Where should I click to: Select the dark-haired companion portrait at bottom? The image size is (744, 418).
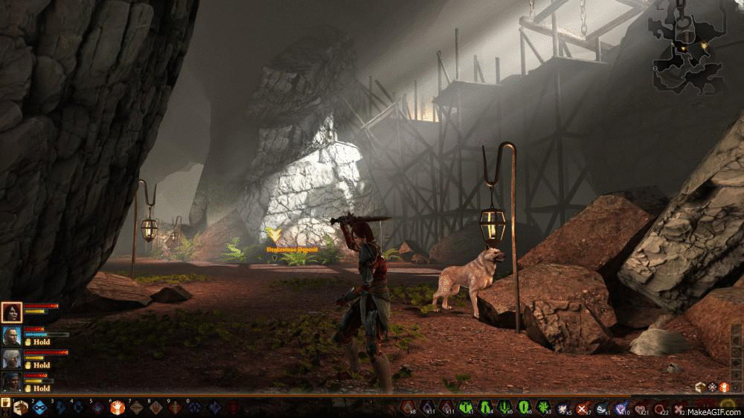click(x=11, y=382)
